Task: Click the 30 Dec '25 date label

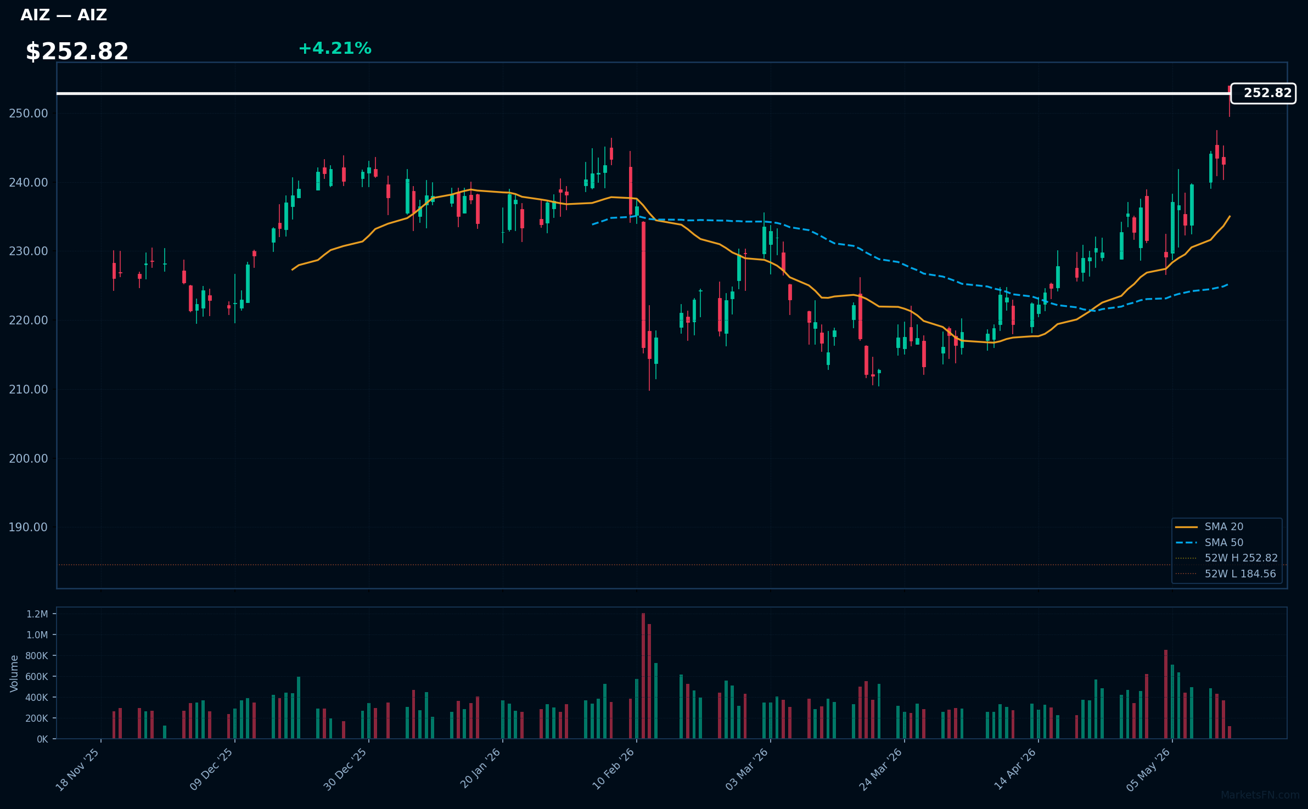Action: tap(346, 769)
